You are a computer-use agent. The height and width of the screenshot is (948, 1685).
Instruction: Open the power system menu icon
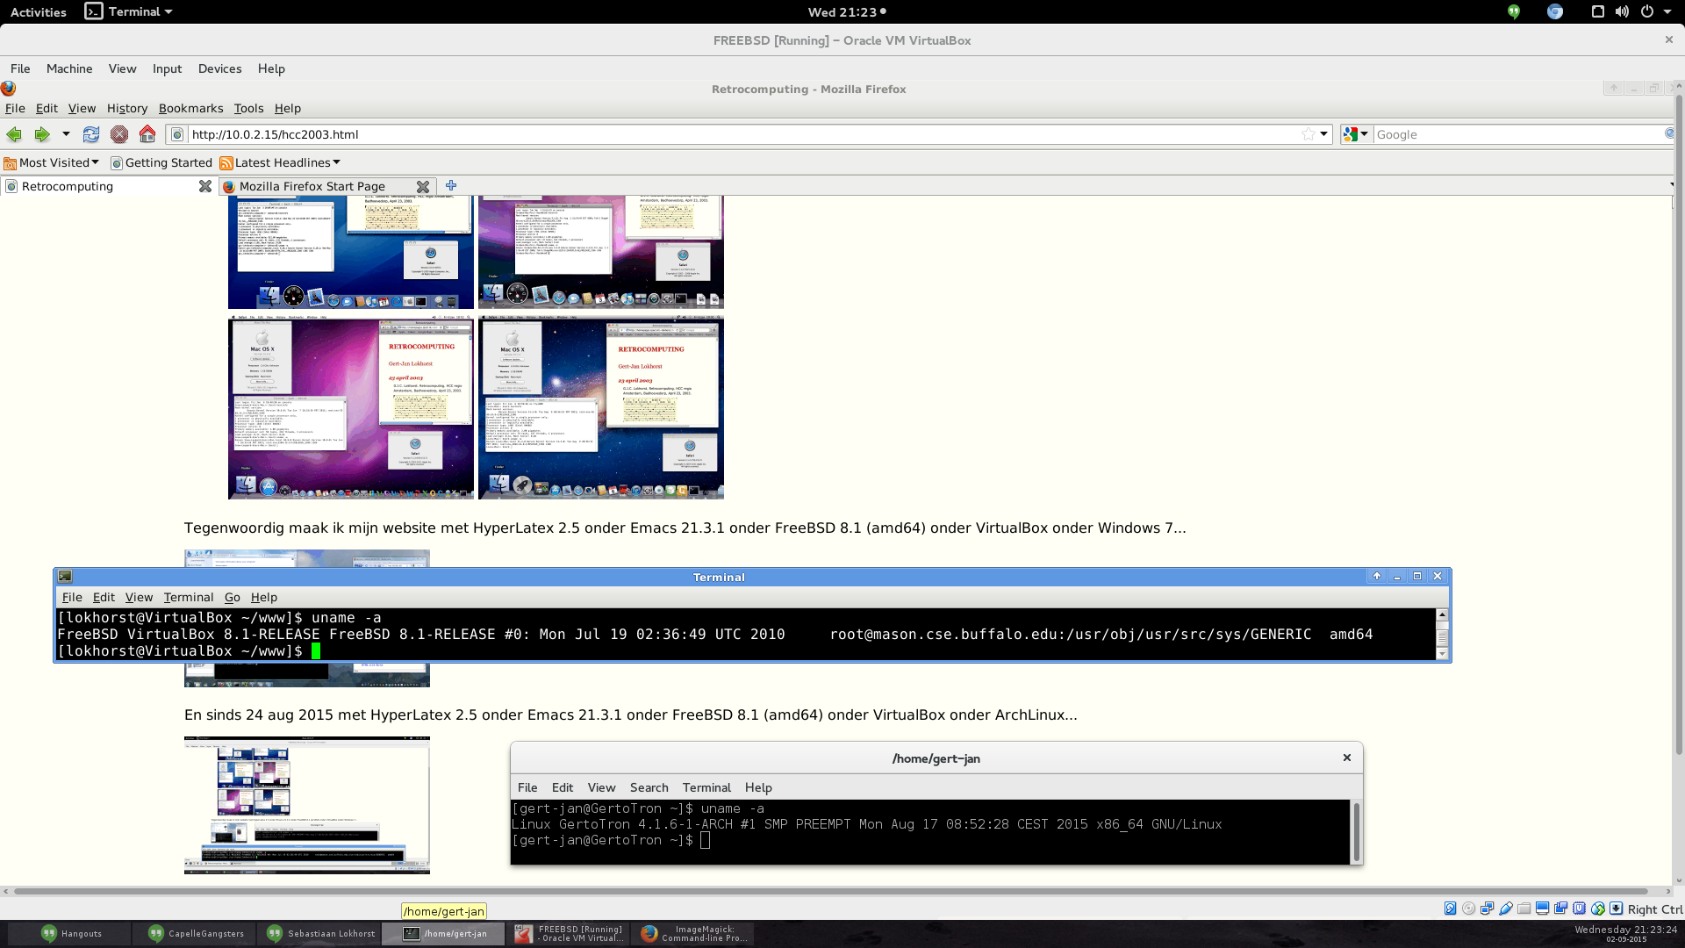tap(1647, 11)
